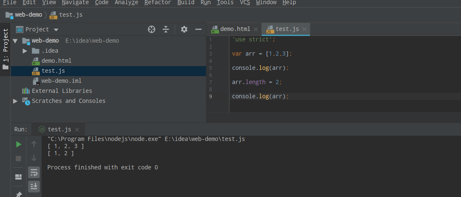
Task: Open the View menu
Action: pyautogui.click(x=49, y=3)
